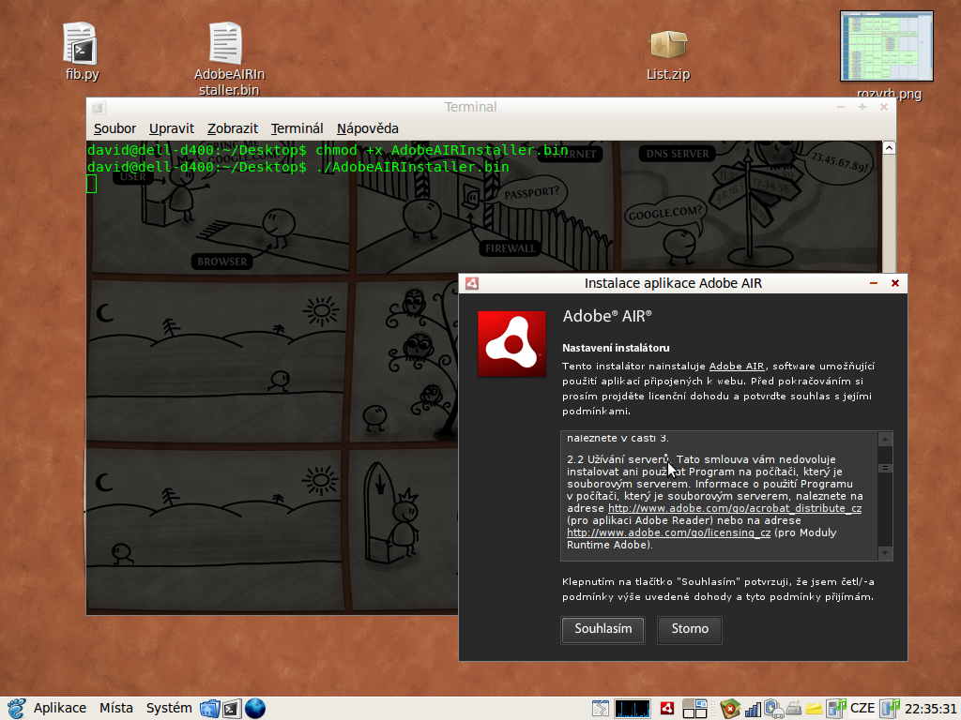Click the music player icon left of CZE
Screen dimensions: 961x720
(836, 709)
